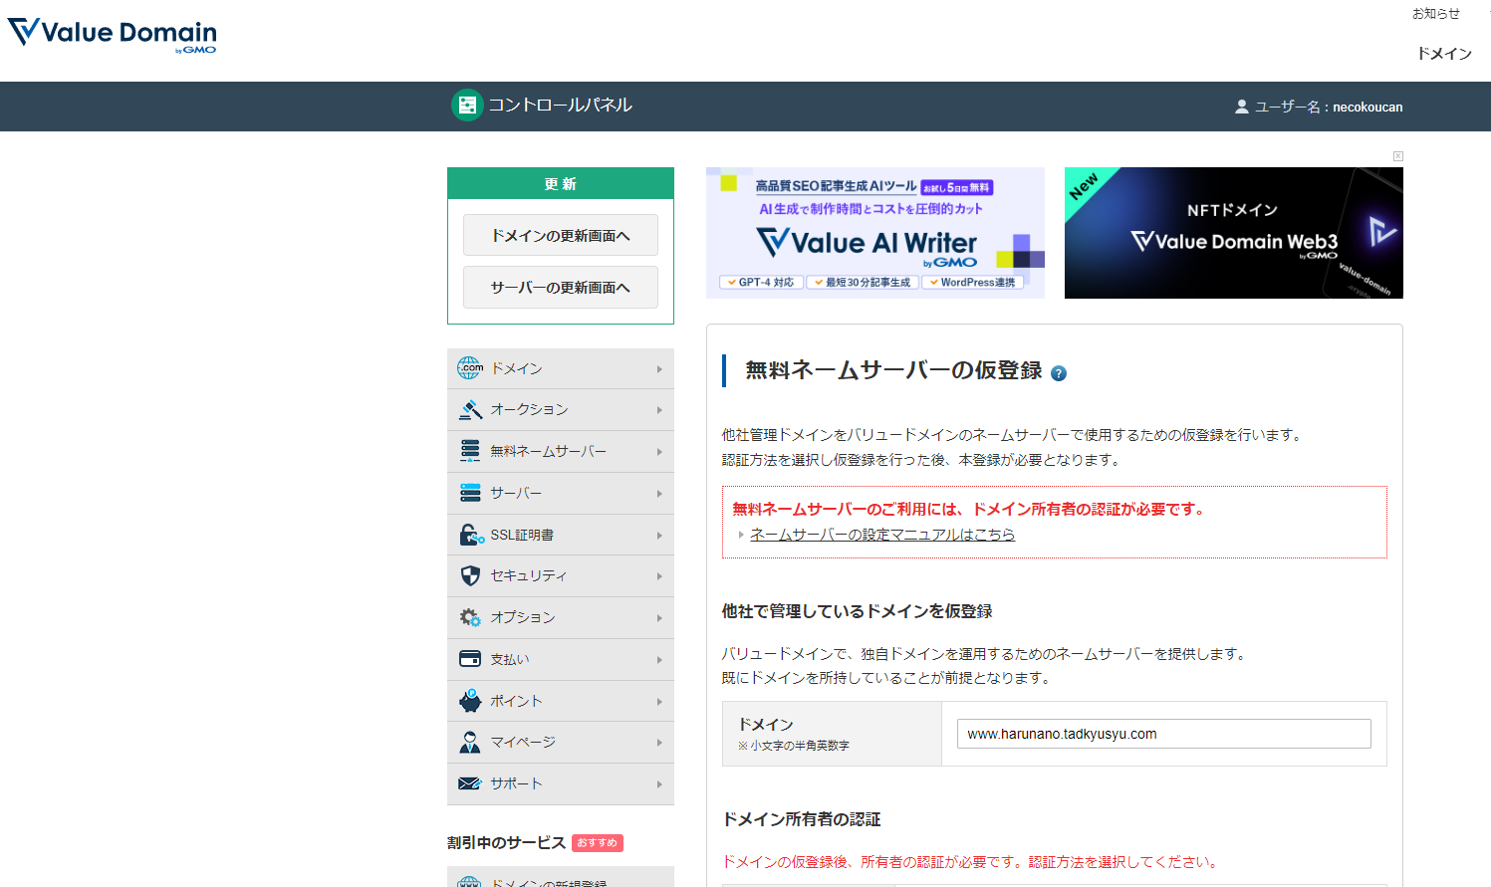Expand the オプション menu arrow

[659, 618]
